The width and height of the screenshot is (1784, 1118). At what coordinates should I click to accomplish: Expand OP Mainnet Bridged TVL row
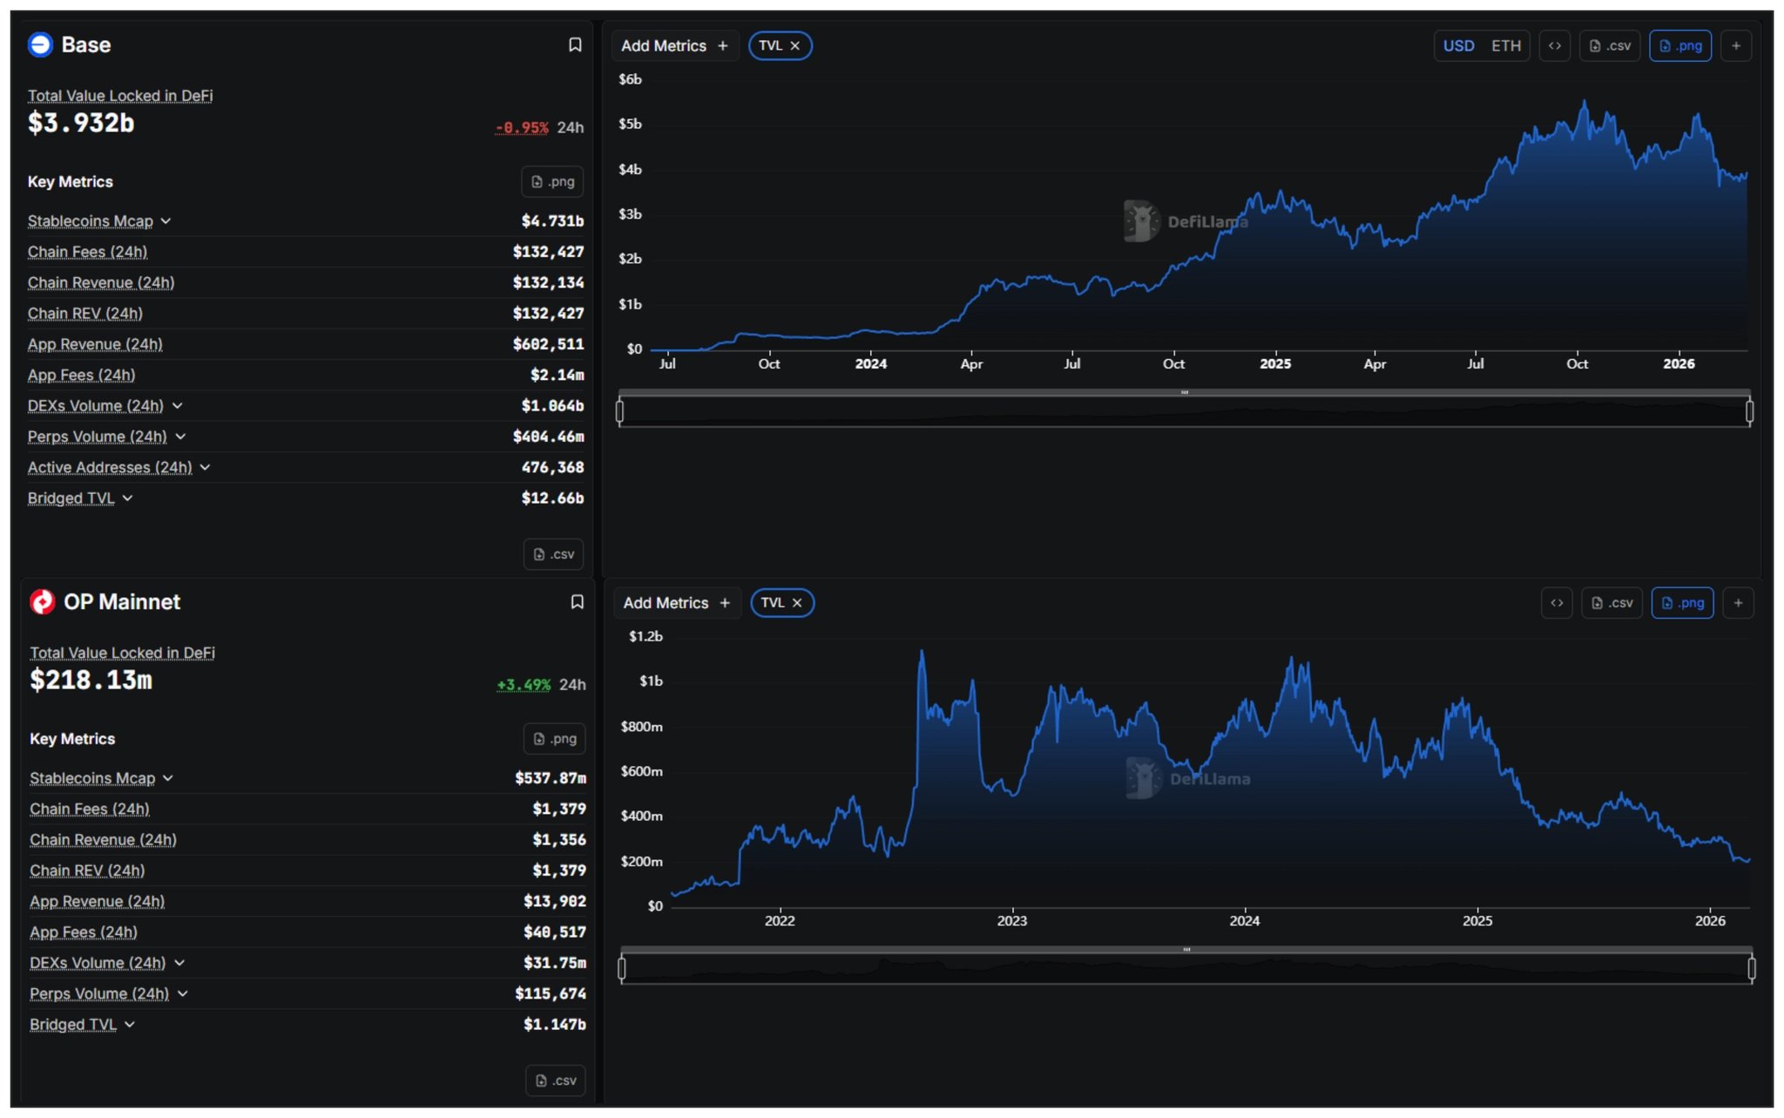pos(130,1025)
